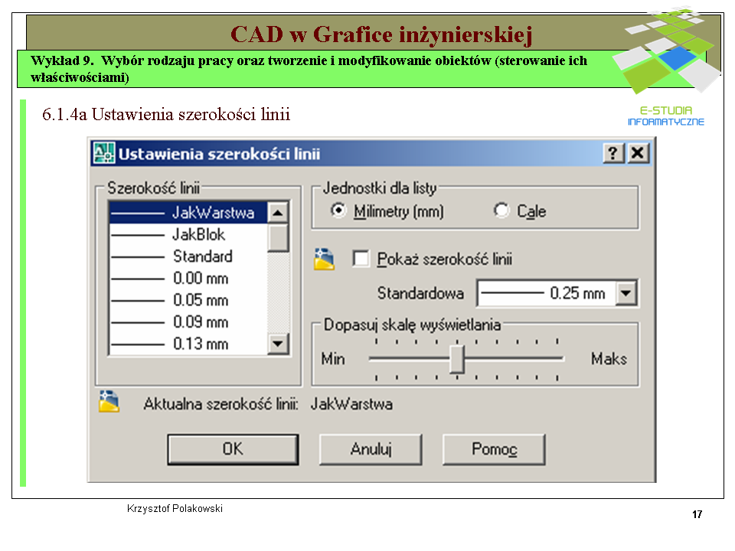The height and width of the screenshot is (551, 735).
Task: Click the Anuluj button
Action: pyautogui.click(x=371, y=449)
